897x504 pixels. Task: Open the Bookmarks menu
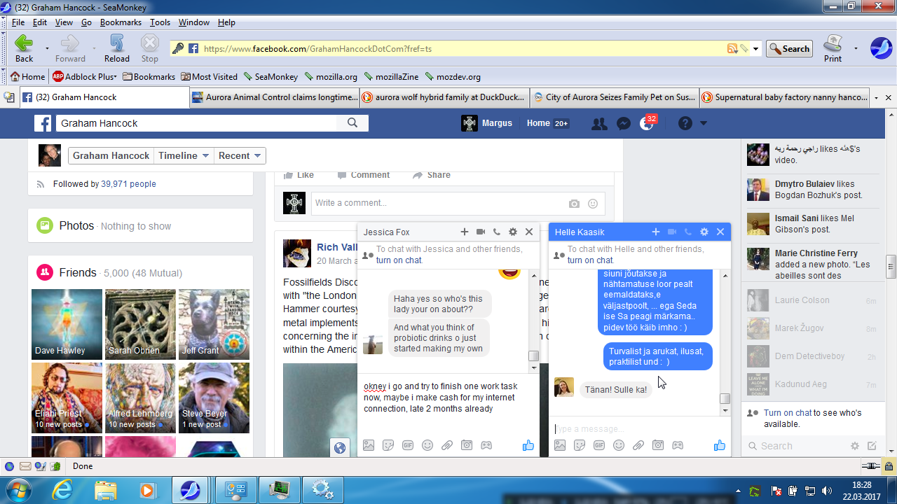pyautogui.click(x=121, y=22)
